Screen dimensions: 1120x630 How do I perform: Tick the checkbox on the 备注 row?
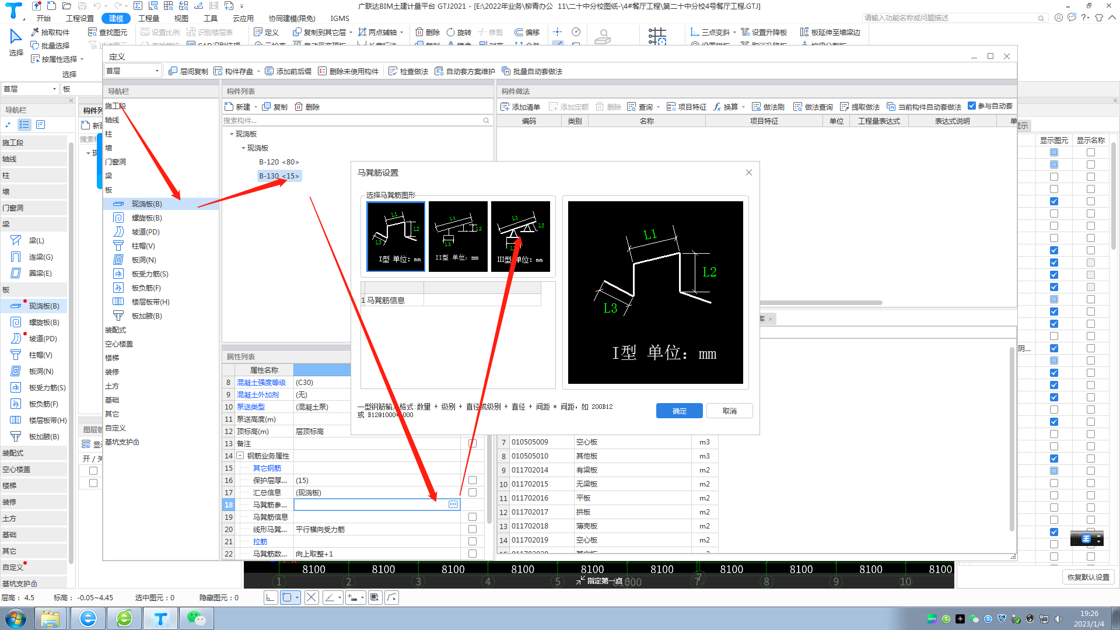click(473, 443)
